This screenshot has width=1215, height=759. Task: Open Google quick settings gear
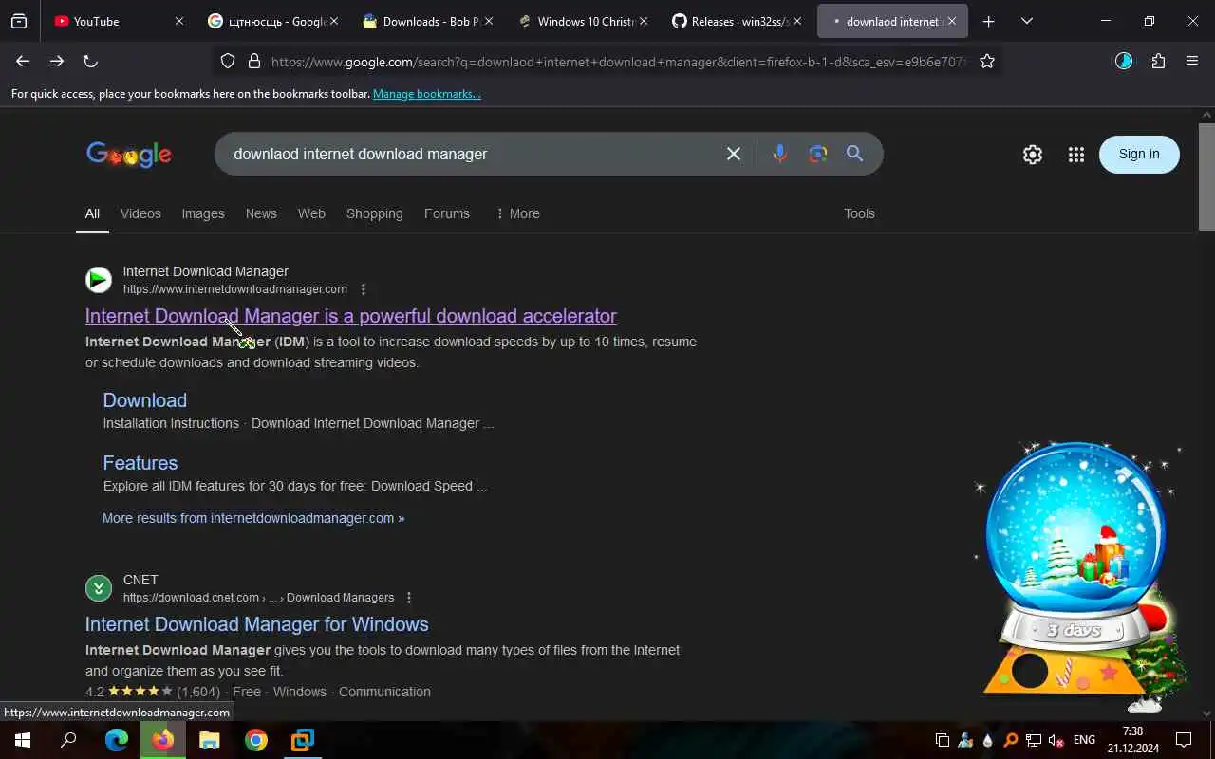pos(1033,155)
